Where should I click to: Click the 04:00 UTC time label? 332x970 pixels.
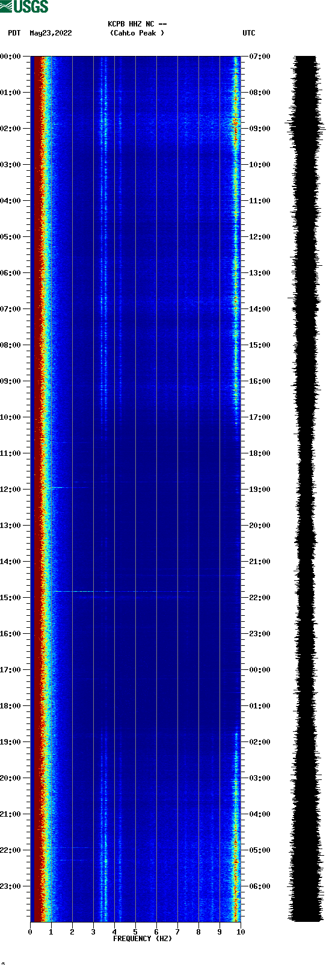pyautogui.click(x=260, y=814)
